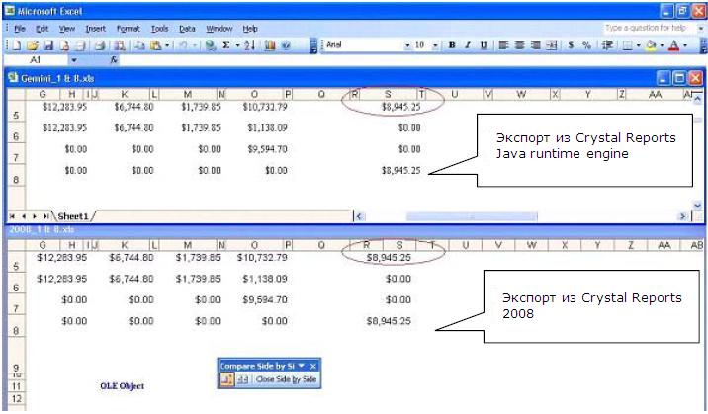Image resolution: width=708 pixels, height=414 pixels.
Task: Click the $10,732.79 cell in 2008_1 & 8.xls
Action: click(x=262, y=258)
